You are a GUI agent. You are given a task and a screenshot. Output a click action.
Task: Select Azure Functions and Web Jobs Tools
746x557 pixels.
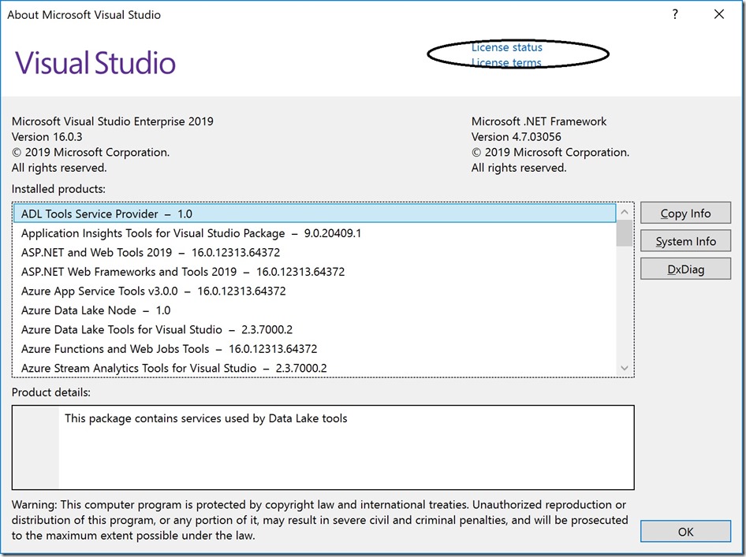[315, 349]
